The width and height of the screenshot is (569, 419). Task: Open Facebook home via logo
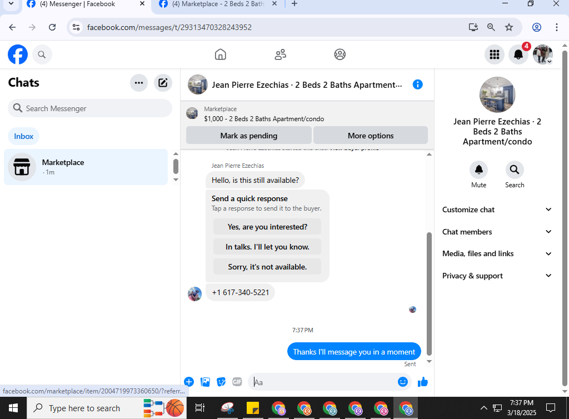tap(18, 54)
